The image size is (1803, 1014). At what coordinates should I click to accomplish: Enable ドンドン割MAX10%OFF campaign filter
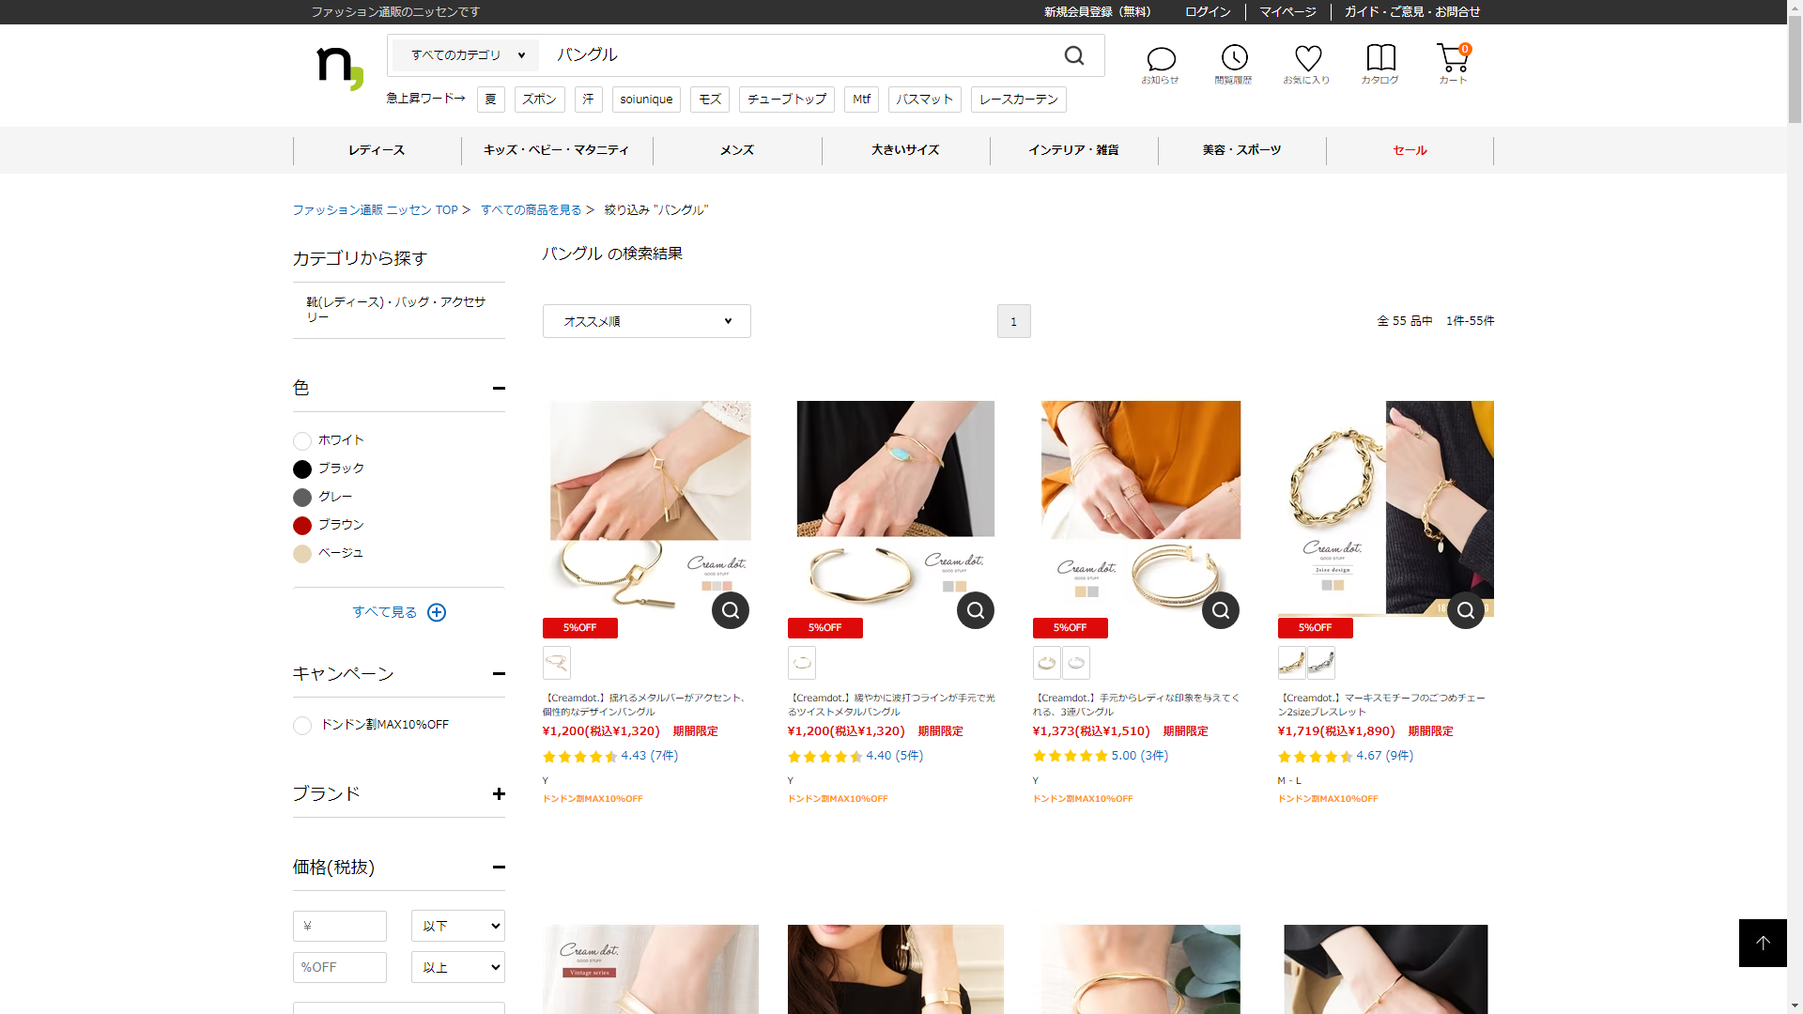302,726
